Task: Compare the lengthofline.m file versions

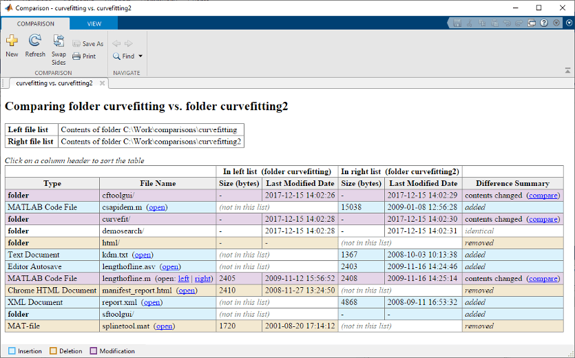Action: [543, 279]
